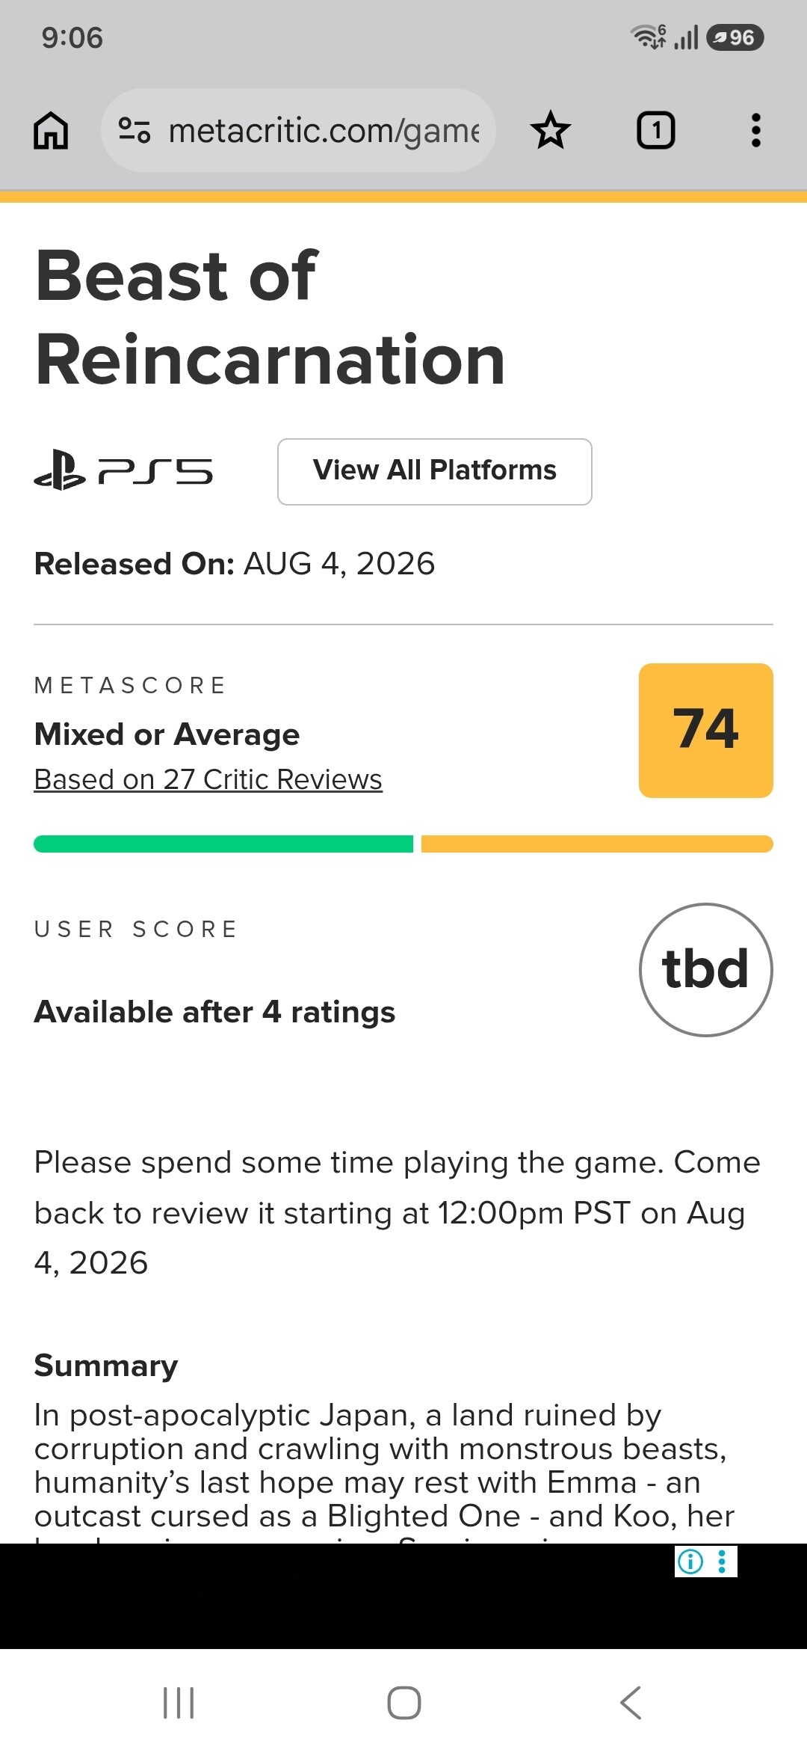This screenshot has width=807, height=1750.
Task: Click the yellow mixed reviews bar segment
Action: (x=597, y=844)
